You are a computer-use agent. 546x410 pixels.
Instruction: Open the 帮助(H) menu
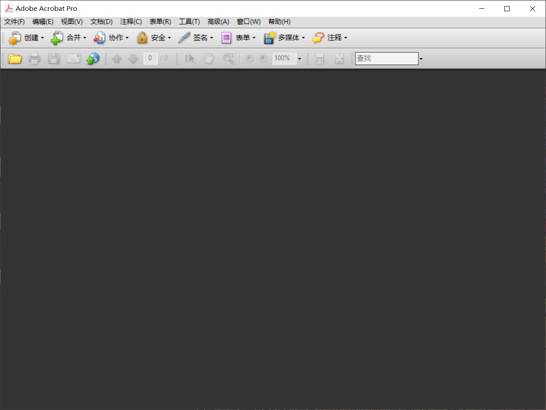[x=280, y=22]
